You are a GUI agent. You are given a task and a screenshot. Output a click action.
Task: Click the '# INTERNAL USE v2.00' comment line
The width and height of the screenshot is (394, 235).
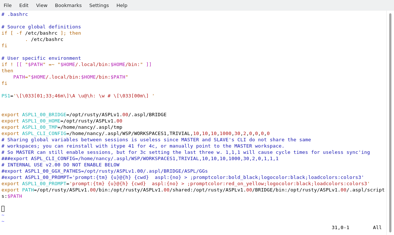(60, 165)
